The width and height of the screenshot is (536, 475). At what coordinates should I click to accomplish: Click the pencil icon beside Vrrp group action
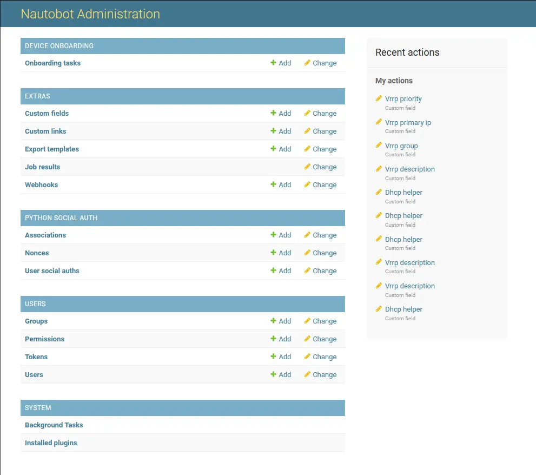coord(379,146)
